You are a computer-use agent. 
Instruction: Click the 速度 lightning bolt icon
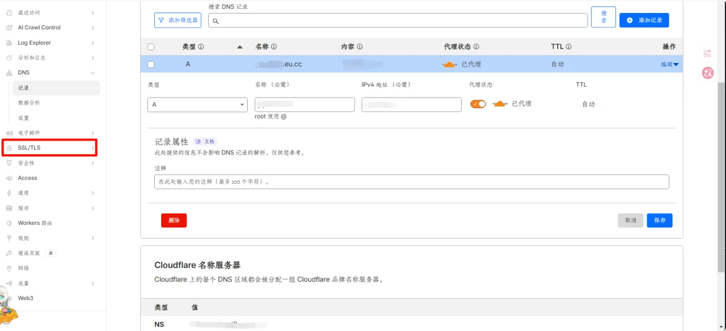click(9, 193)
